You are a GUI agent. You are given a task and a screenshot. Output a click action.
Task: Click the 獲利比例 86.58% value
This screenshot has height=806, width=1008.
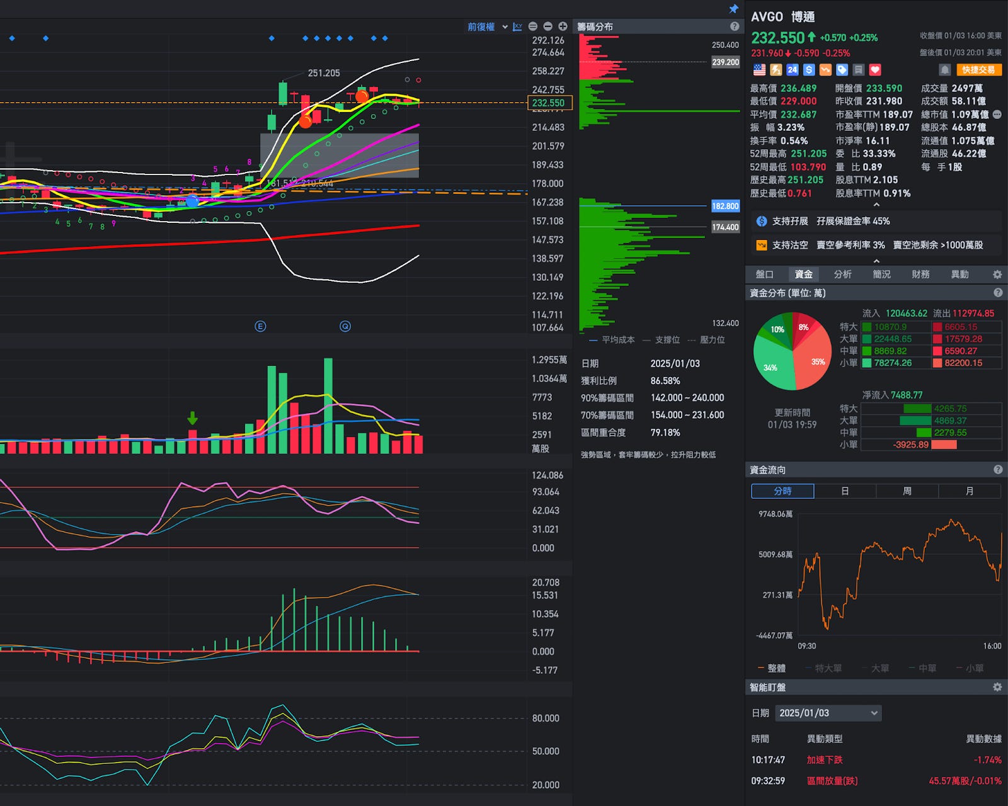pyautogui.click(x=665, y=381)
